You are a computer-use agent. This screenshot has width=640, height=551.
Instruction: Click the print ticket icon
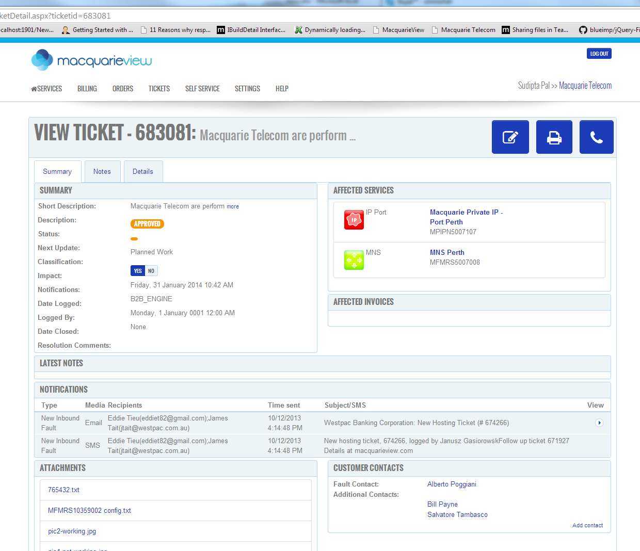point(554,137)
